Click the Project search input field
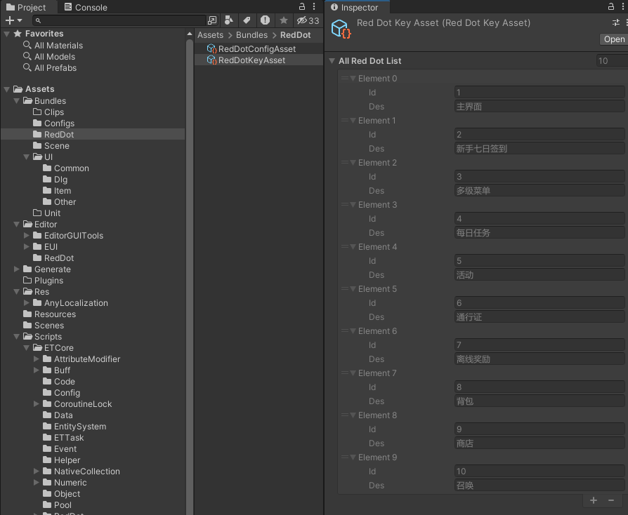 (126, 20)
